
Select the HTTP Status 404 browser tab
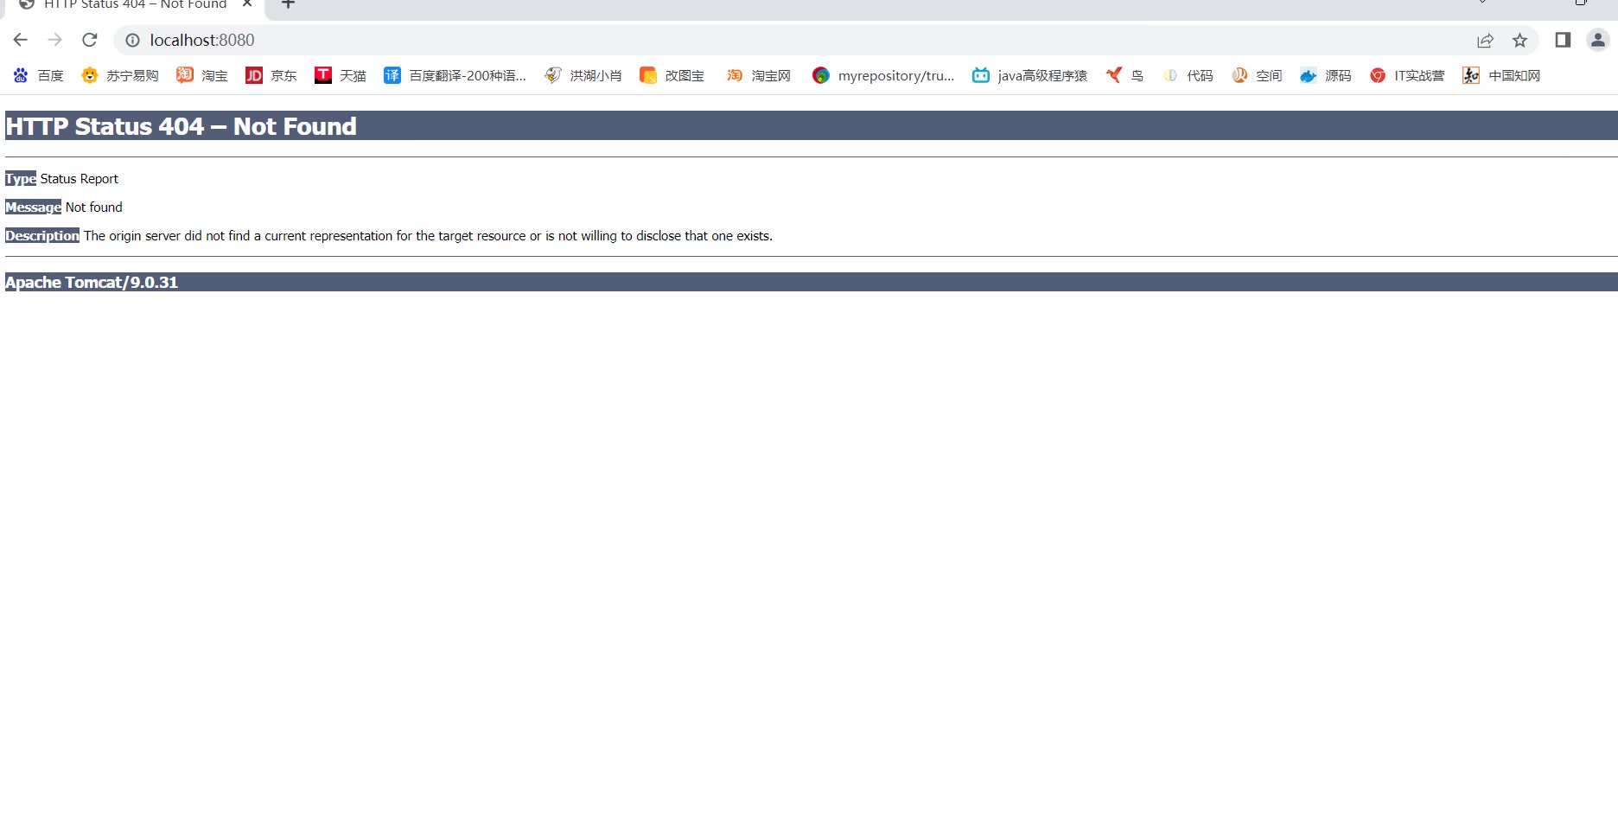coord(134,5)
